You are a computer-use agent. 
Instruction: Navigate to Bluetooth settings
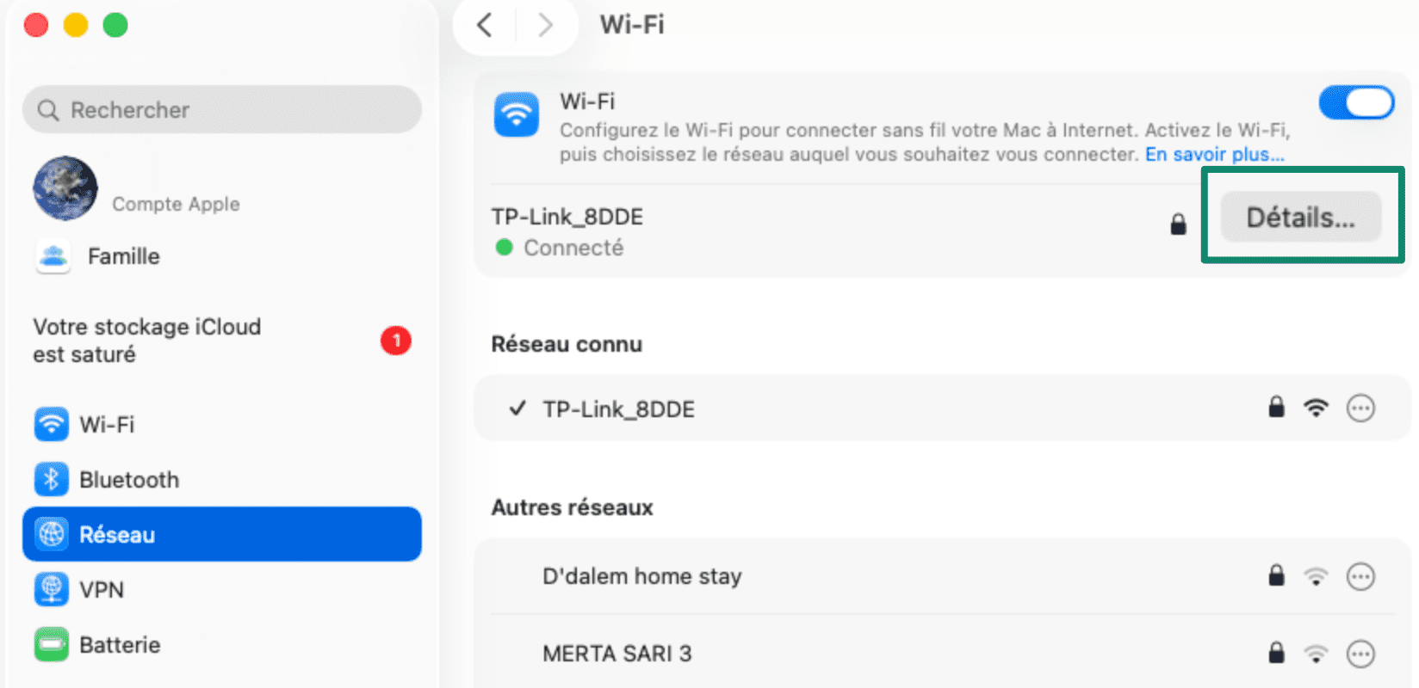(129, 479)
